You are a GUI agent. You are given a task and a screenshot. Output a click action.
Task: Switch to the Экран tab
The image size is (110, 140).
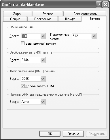(x=18, y=14)
